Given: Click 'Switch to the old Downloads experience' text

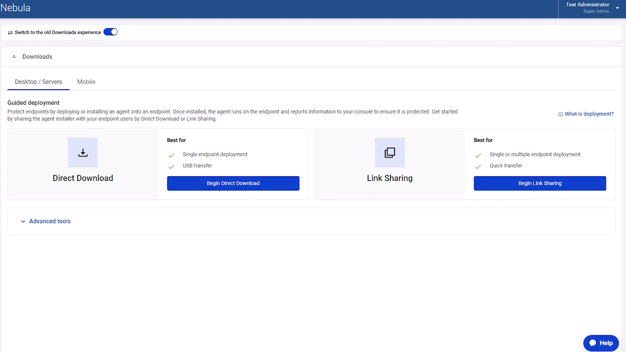Looking at the screenshot, I should click(x=58, y=32).
